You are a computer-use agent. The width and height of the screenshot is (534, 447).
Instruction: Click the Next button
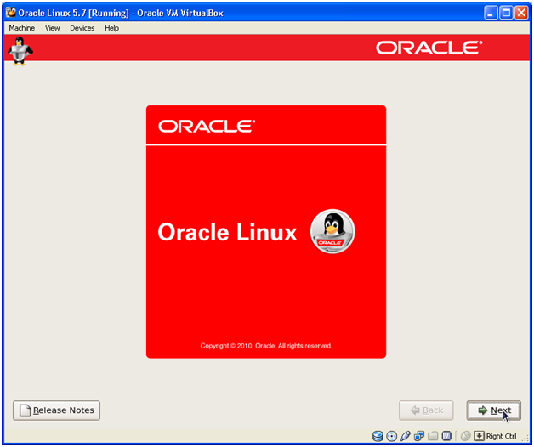(x=493, y=410)
